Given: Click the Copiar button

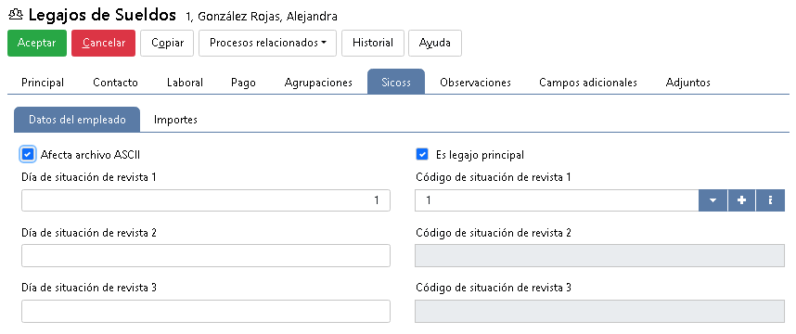Looking at the screenshot, I should coord(168,43).
